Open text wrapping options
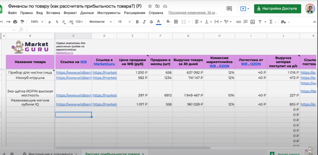 coord(218,22)
